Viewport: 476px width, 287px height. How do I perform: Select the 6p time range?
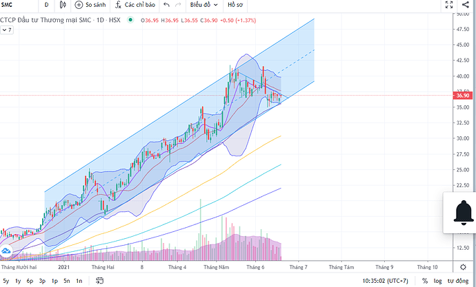click(x=30, y=281)
